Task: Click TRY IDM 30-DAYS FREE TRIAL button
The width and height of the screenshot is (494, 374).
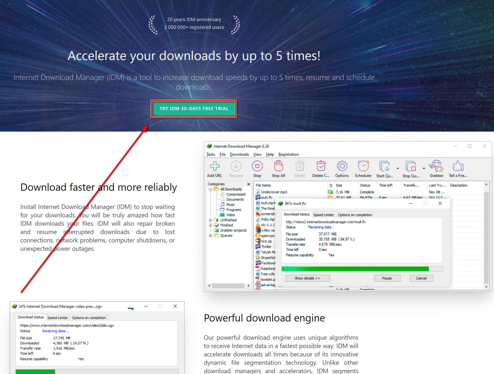Action: point(194,109)
